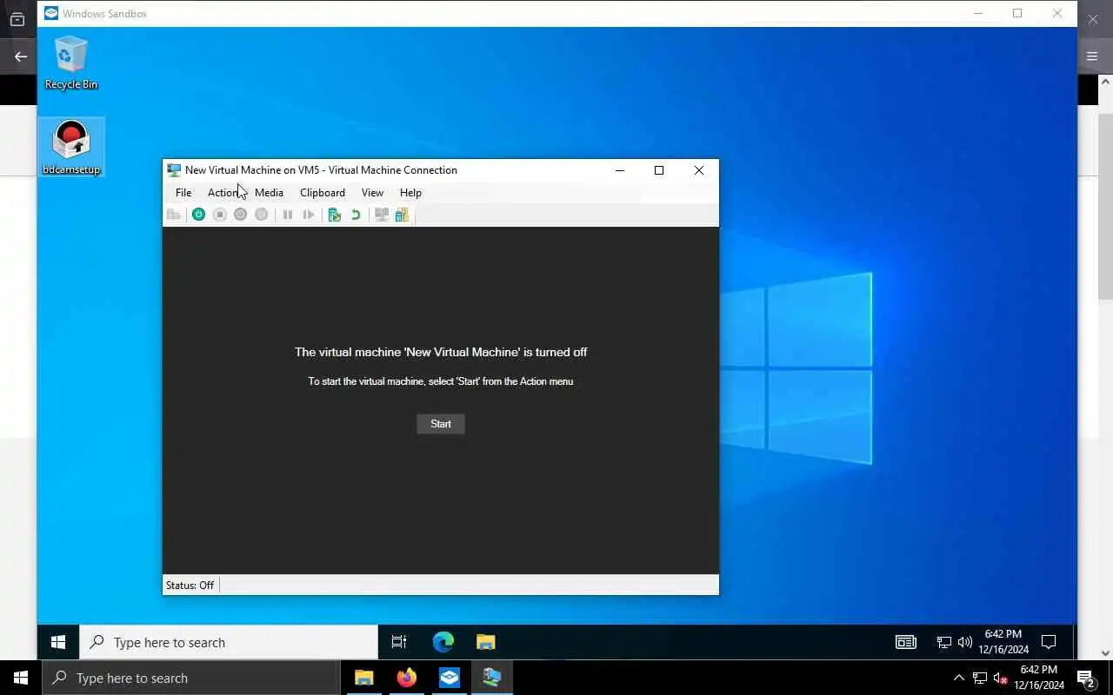This screenshot has height=695, width=1113.
Task: Click the Shut Down toolbar icon
Action: point(241,215)
